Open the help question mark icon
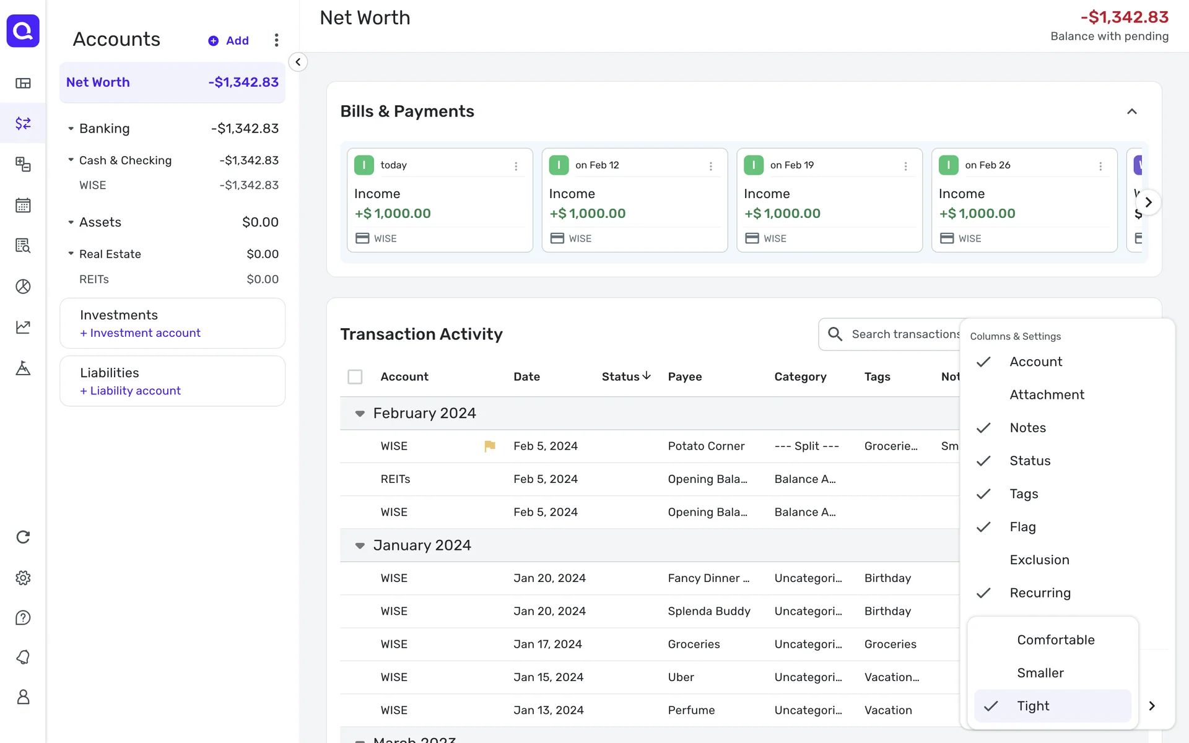Image resolution: width=1189 pixels, height=743 pixels. pos(23,617)
